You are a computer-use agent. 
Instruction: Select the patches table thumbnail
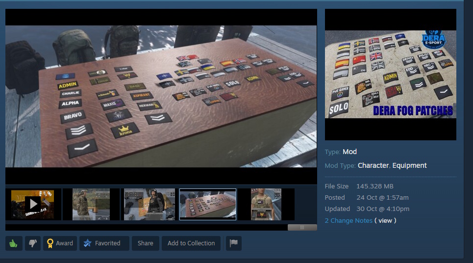208,205
